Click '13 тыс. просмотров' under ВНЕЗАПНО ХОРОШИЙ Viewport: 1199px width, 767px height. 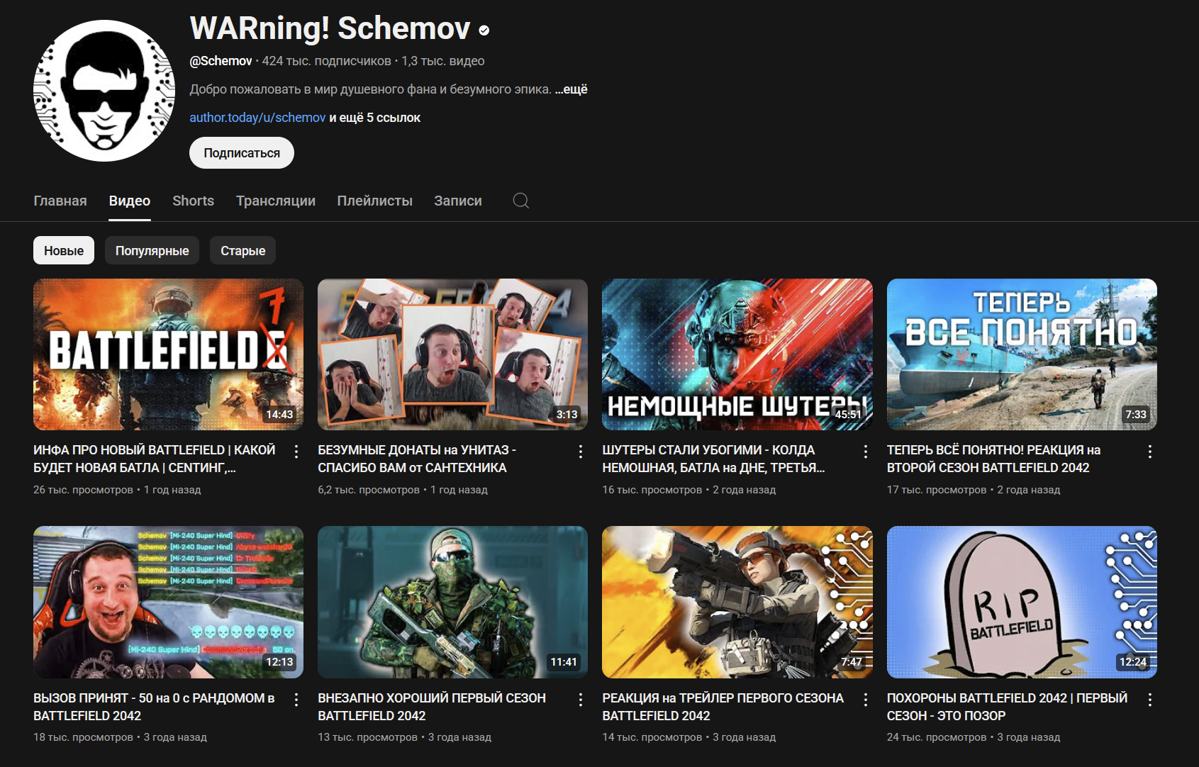click(368, 737)
